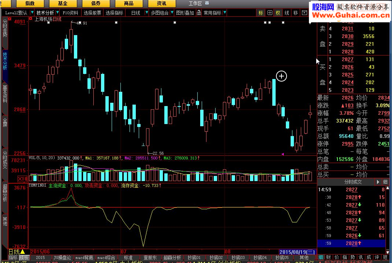This screenshot has height=263, width=392.
Task: Select the 标准 indicator tab
Action: pos(128,257)
